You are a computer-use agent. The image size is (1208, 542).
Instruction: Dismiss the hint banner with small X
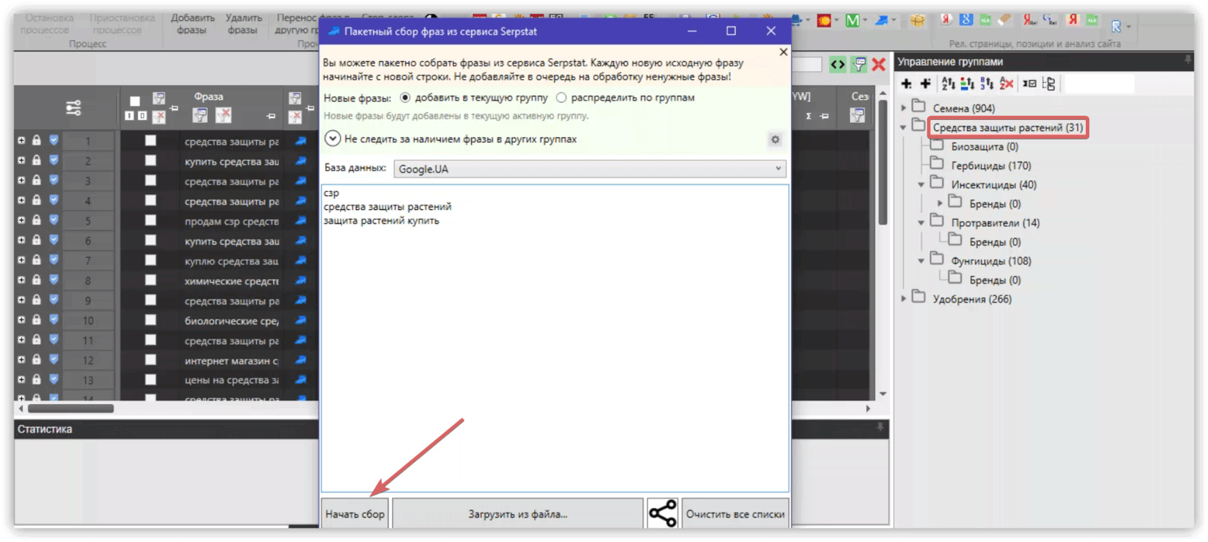783,52
